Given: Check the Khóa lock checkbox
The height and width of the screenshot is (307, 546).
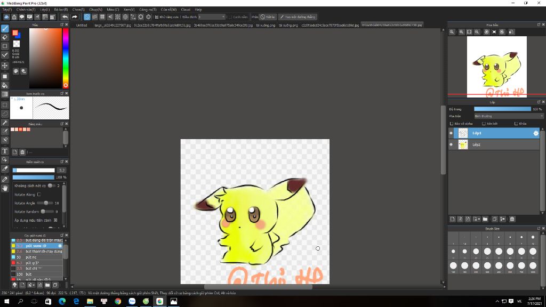Looking at the screenshot, I should coord(516,124).
